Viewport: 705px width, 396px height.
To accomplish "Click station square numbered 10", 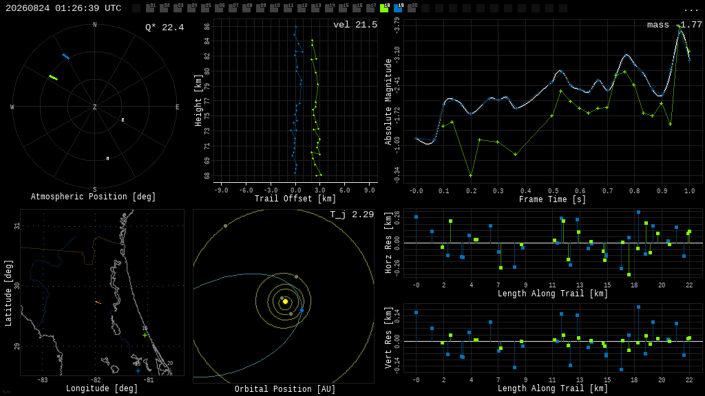I will tap(274, 8).
